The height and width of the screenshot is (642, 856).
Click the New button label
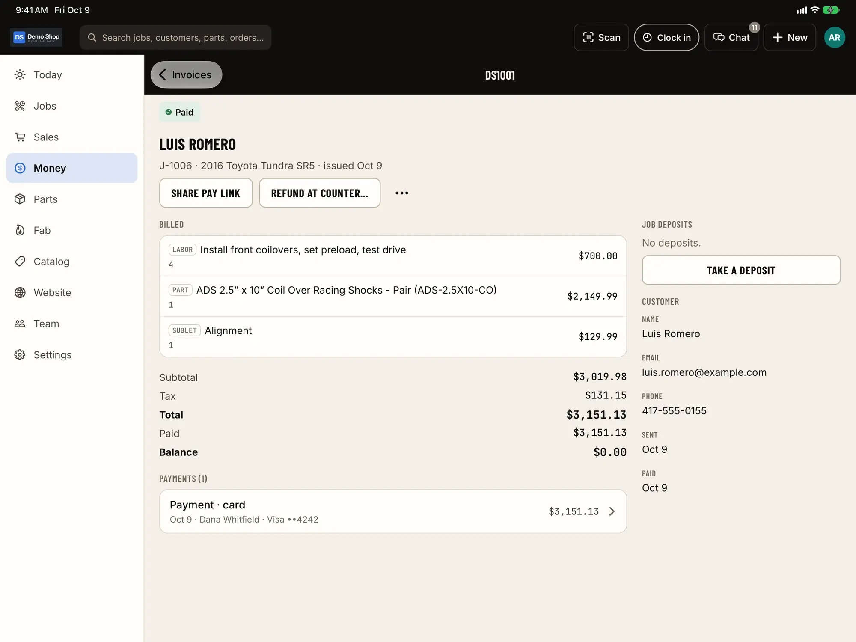point(797,38)
